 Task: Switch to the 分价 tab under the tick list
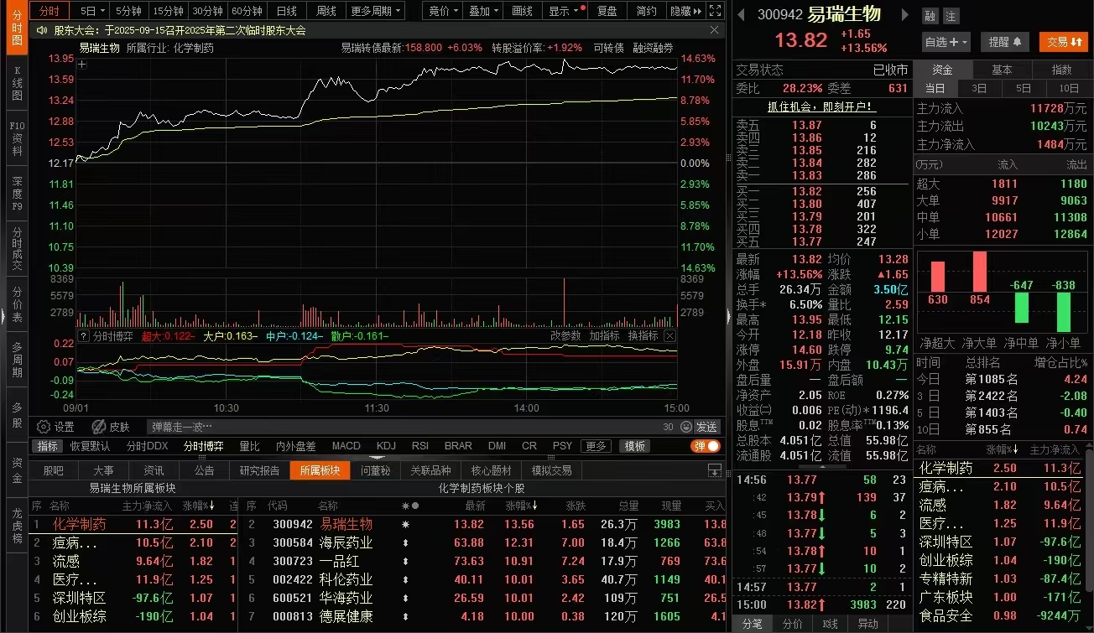(x=792, y=624)
